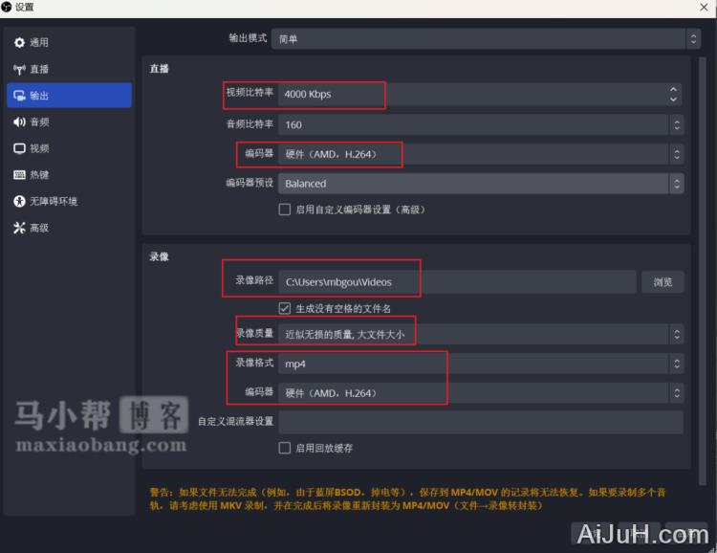Click the 高级 tools icon
This screenshot has height=553, width=717.
coord(19,229)
